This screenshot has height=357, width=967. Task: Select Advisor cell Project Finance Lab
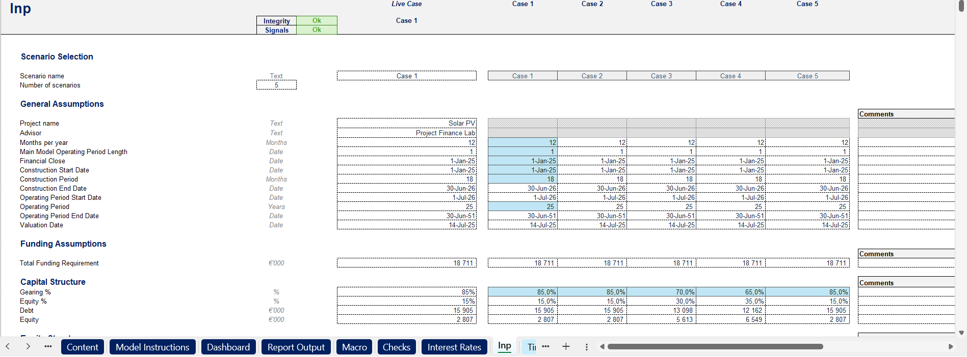[x=407, y=133]
